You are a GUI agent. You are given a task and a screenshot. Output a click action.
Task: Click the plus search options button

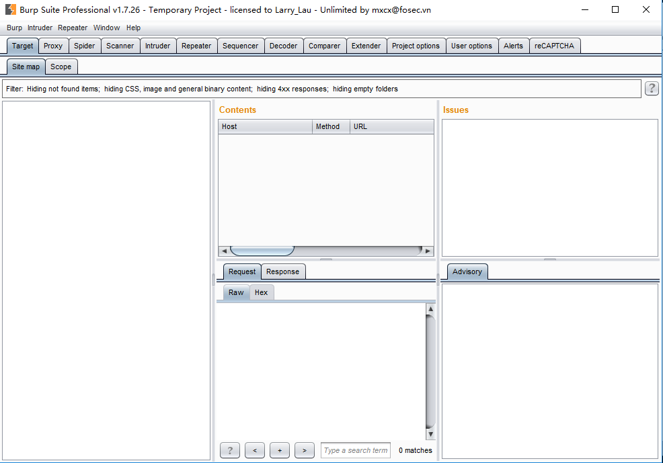tap(280, 450)
